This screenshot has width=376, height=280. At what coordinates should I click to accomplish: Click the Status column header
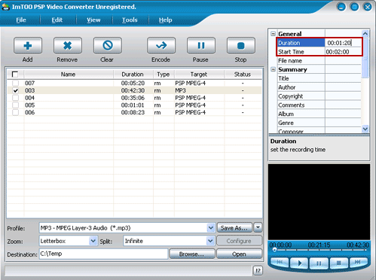[243, 75]
